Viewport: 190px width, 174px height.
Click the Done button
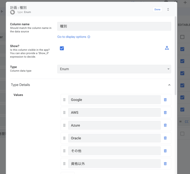click(157, 9)
